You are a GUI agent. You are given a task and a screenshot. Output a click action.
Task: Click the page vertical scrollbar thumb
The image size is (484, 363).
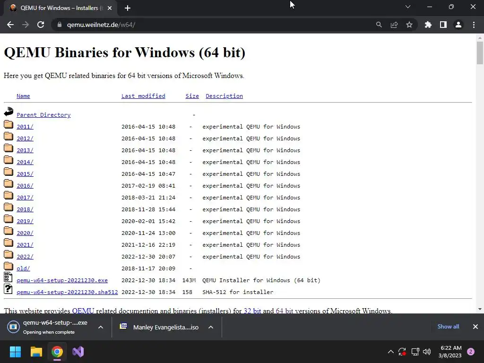click(480, 53)
